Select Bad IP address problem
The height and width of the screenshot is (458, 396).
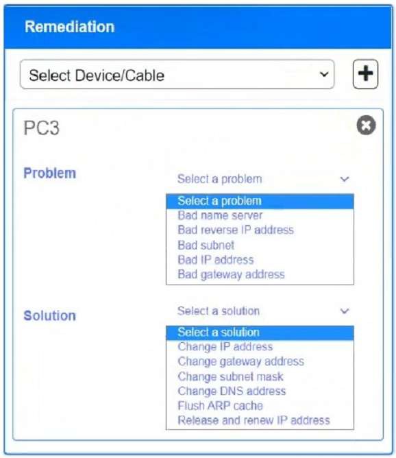point(260,260)
